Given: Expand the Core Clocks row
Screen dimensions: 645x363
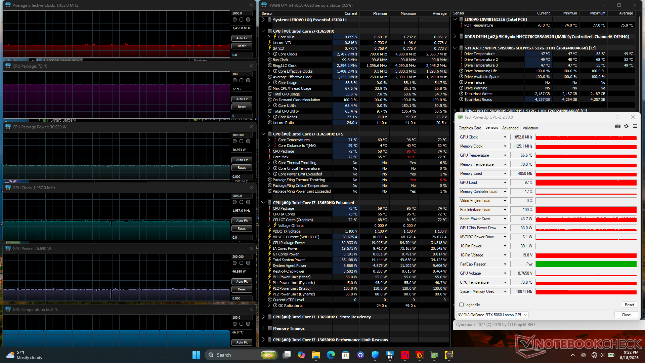Looking at the screenshot, I should click(269, 54).
